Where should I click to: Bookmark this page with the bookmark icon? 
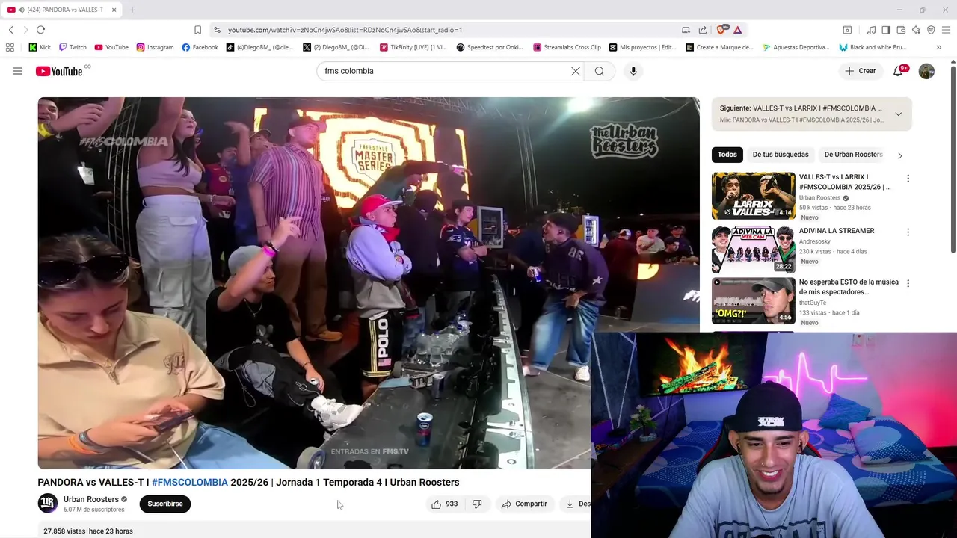[197, 30]
